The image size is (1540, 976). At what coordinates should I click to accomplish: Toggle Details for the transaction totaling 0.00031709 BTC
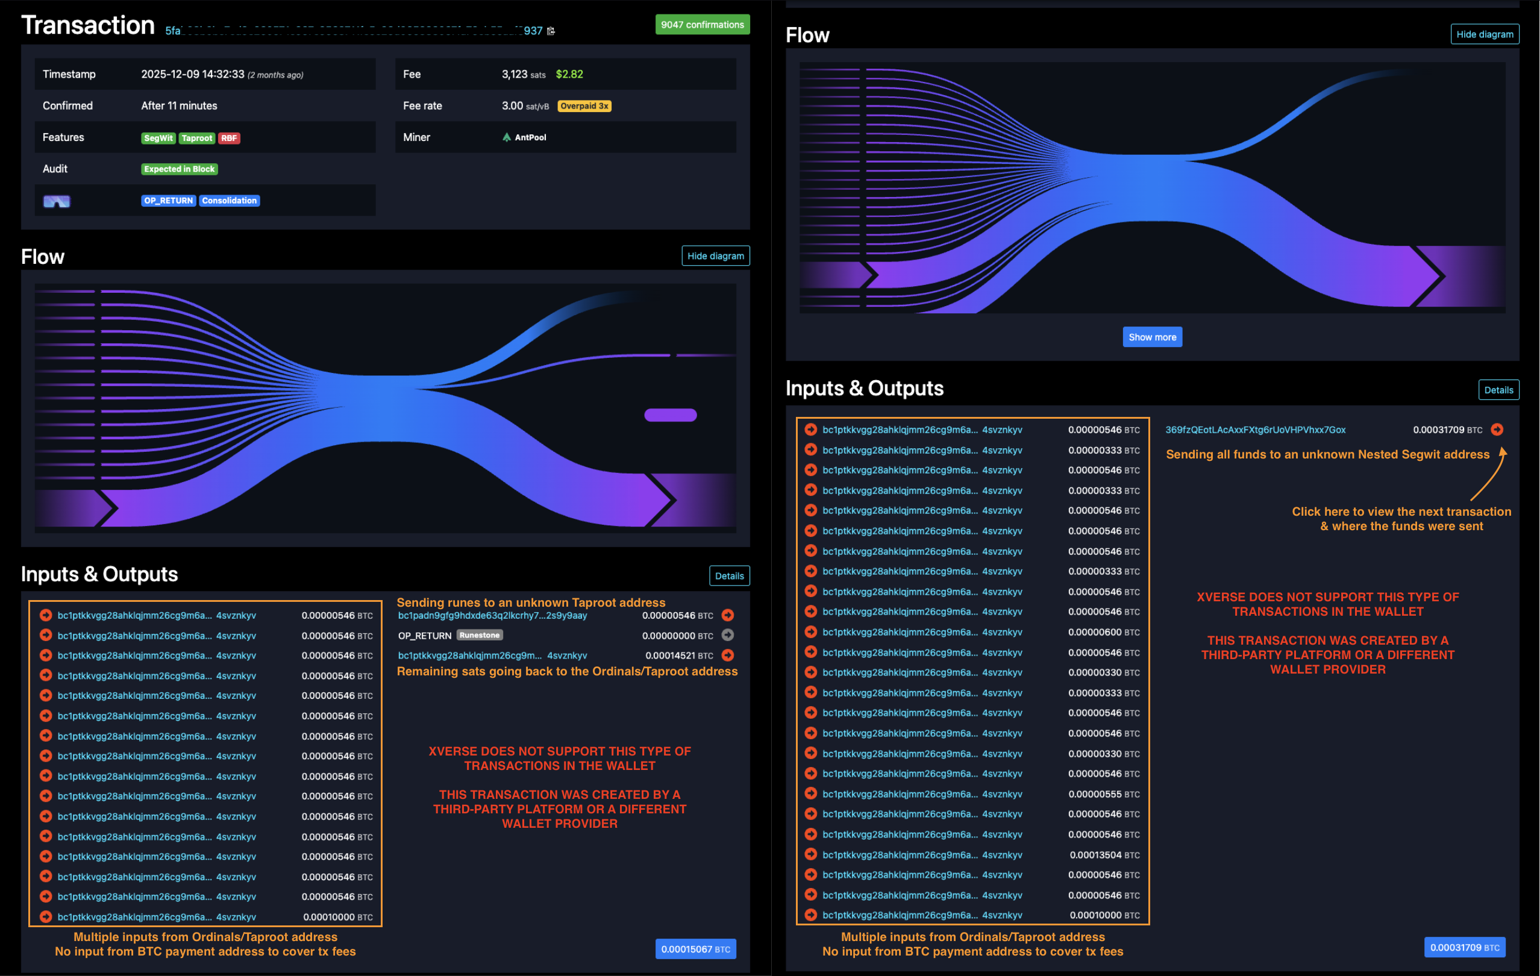1498,390
